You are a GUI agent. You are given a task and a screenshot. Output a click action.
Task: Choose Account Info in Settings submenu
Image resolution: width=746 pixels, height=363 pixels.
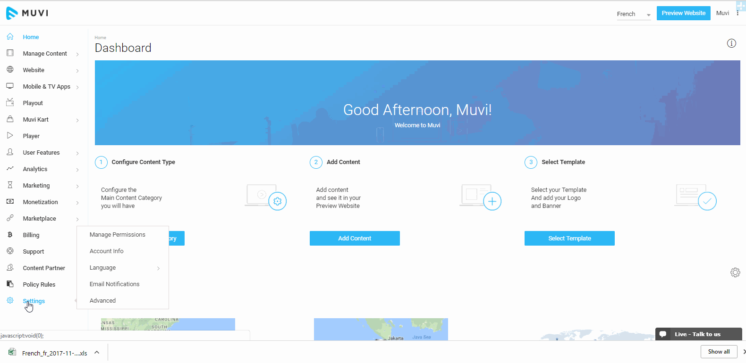(x=107, y=251)
